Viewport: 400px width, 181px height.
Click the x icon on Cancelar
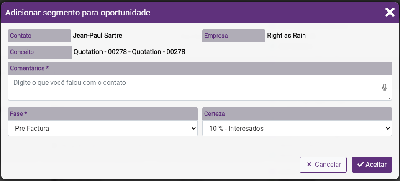click(309, 165)
